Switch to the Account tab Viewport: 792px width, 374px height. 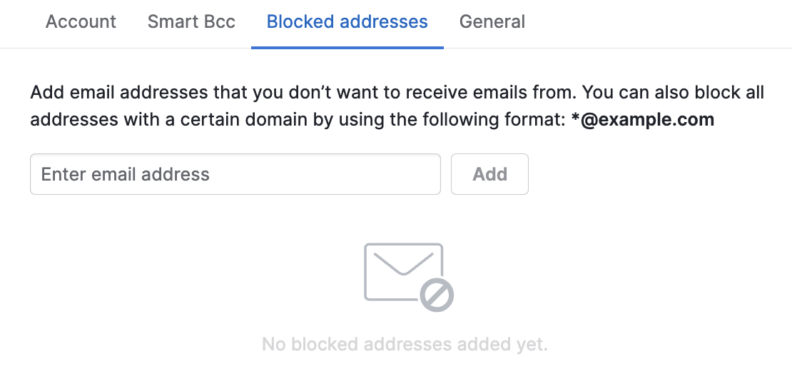[81, 21]
